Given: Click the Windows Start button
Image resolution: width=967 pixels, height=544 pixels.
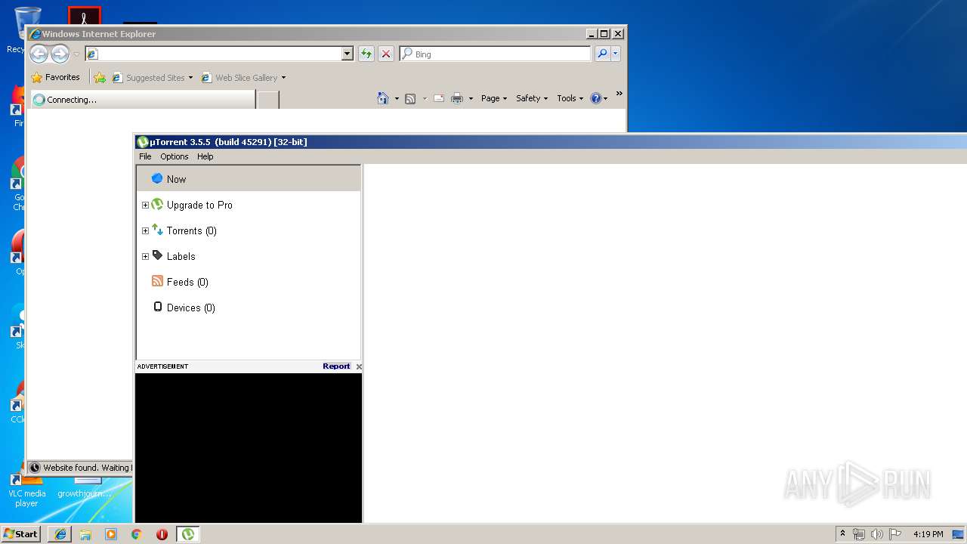Looking at the screenshot, I should 21,533.
